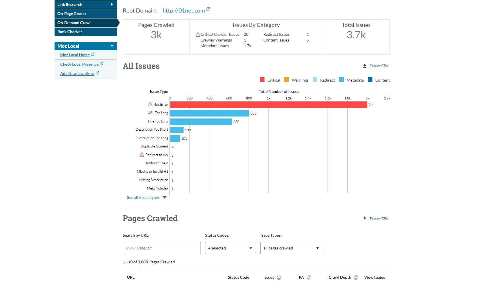Click the Metadata Issues category text
This screenshot has width=498, height=281.
tap(214, 46)
